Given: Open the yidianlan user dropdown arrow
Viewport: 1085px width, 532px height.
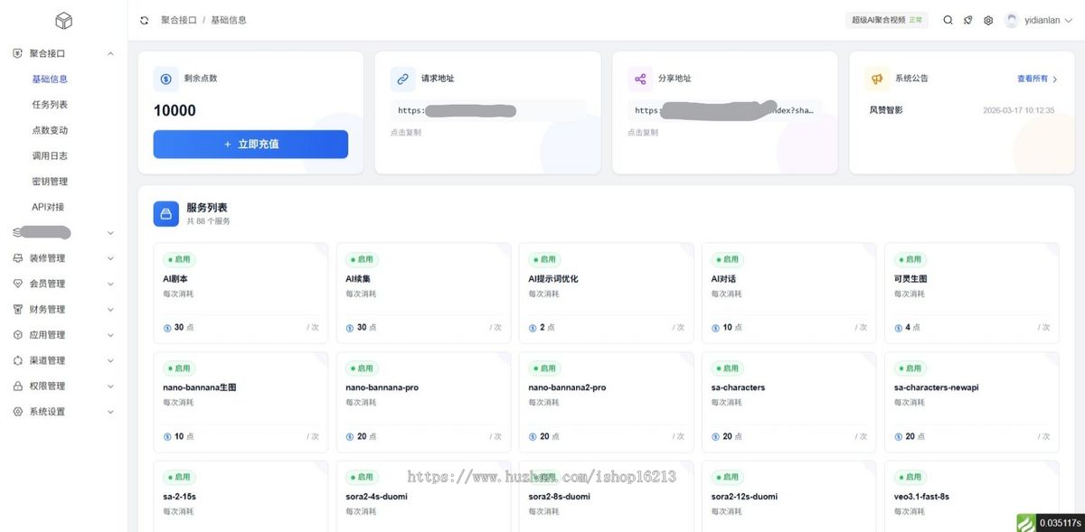Looking at the screenshot, I should coord(1068,20).
